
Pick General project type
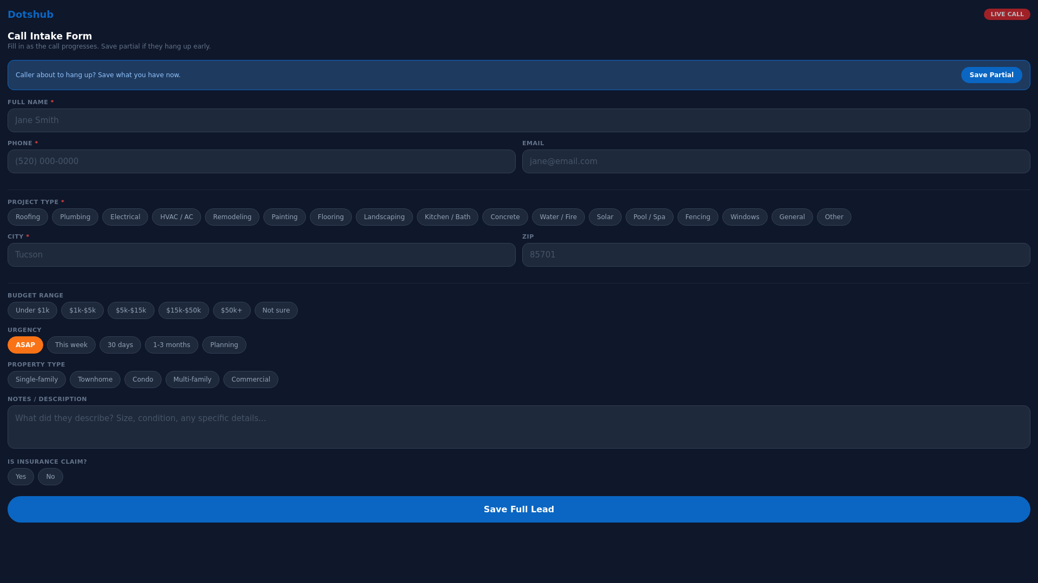coord(792,217)
